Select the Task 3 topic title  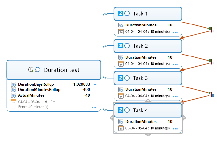(x=140, y=78)
